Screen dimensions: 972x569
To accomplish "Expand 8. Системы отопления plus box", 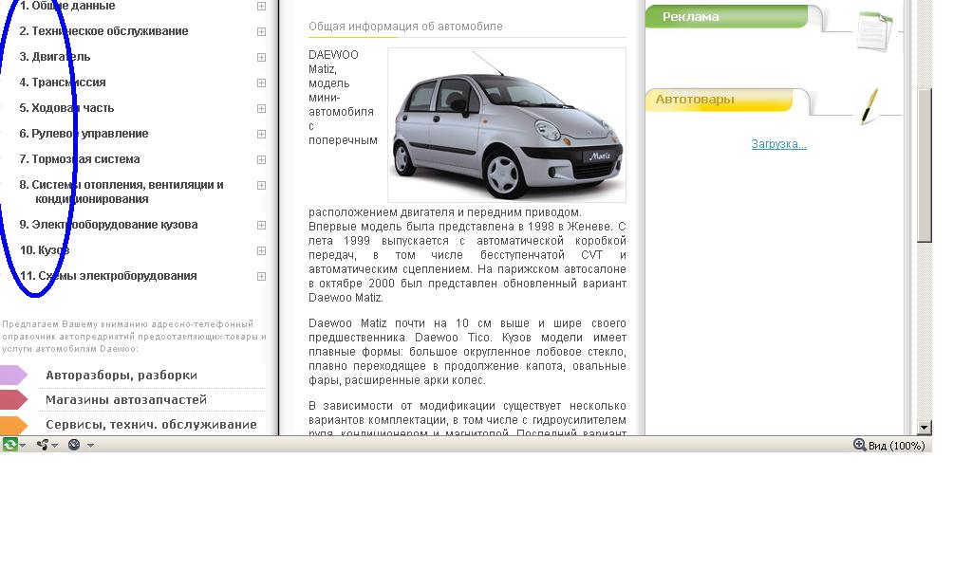I will coord(262,185).
